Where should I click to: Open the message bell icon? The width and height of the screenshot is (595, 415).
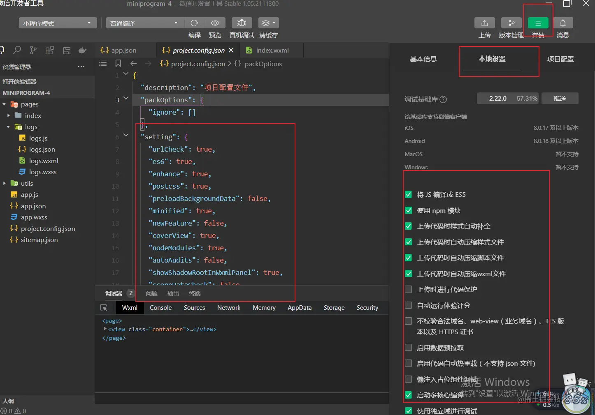coord(562,23)
